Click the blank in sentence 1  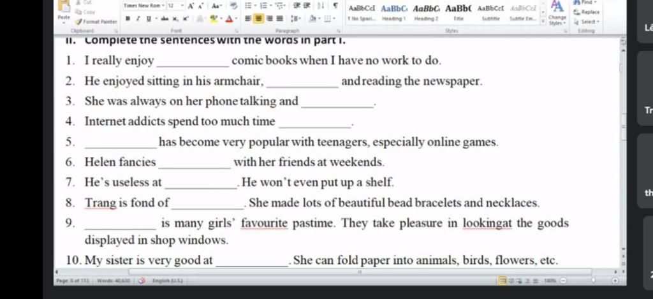click(193, 62)
